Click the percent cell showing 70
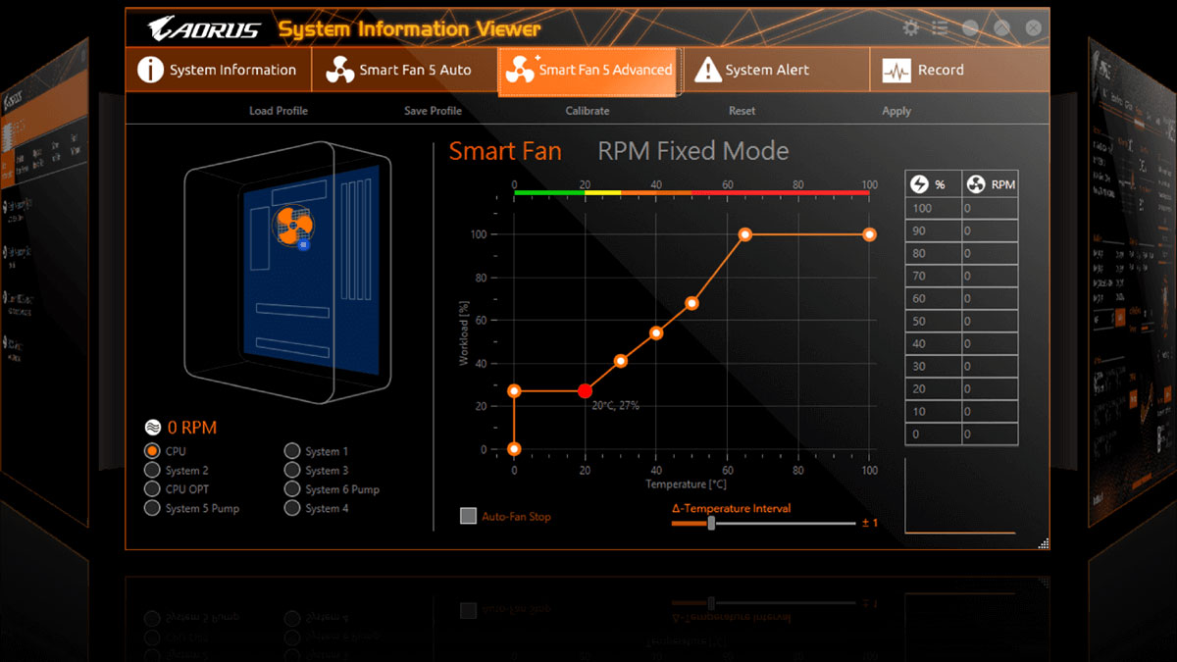The height and width of the screenshot is (662, 1177). pyautogui.click(x=933, y=277)
